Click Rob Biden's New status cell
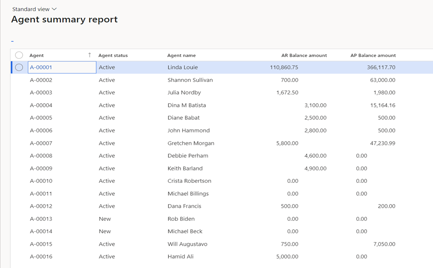The height and width of the screenshot is (268, 433). point(105,218)
